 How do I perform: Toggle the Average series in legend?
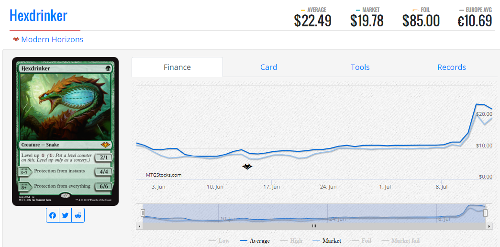point(255,241)
